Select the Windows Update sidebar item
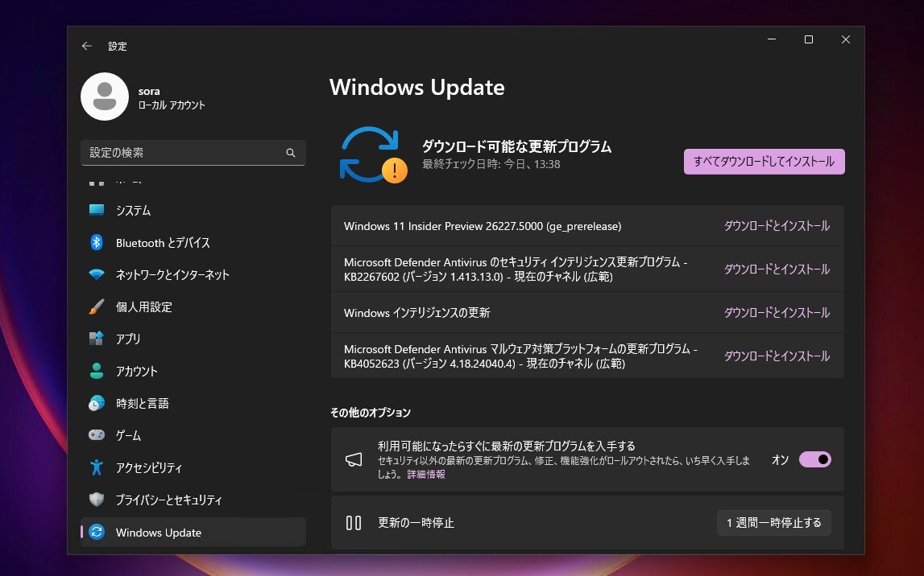 (x=157, y=532)
